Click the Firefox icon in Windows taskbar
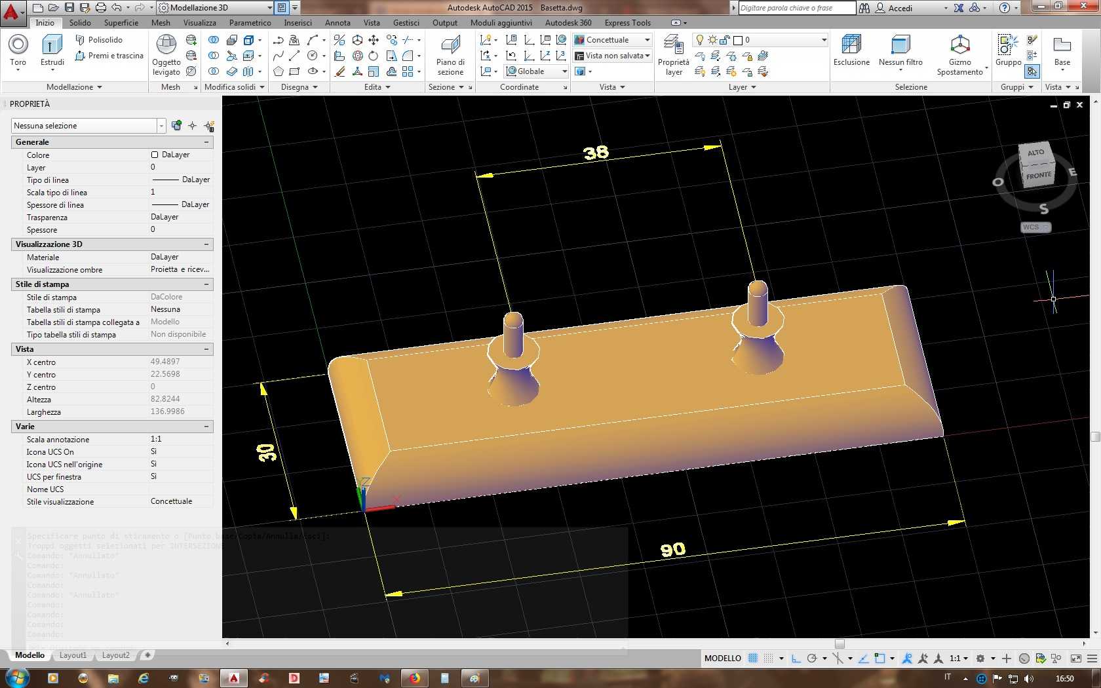The height and width of the screenshot is (688, 1101). [415, 678]
